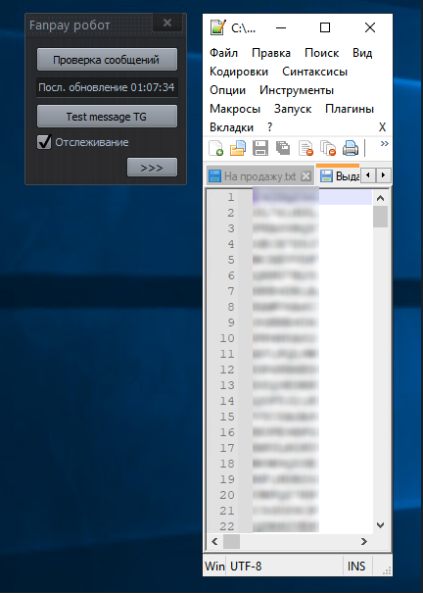Close the На продажу.txt tab
This screenshot has height=593, width=423.
pos(305,175)
